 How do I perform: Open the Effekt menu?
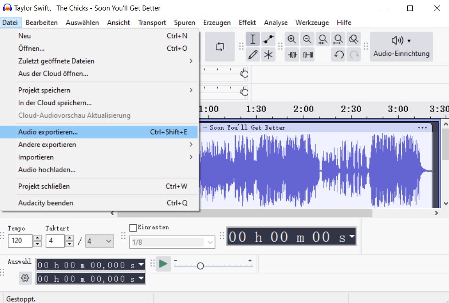point(247,22)
